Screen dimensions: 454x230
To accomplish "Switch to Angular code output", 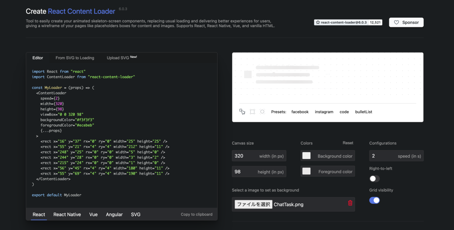I will point(114,215).
